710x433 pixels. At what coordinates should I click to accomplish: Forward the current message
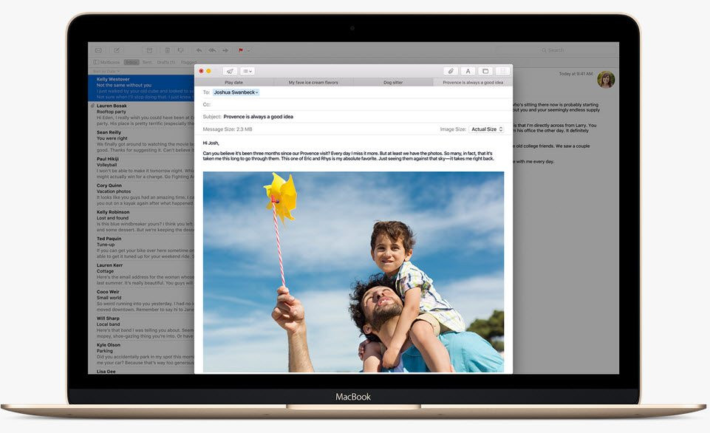226,50
